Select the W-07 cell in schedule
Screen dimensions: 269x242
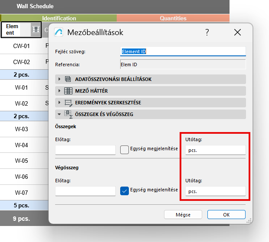click(x=21, y=193)
